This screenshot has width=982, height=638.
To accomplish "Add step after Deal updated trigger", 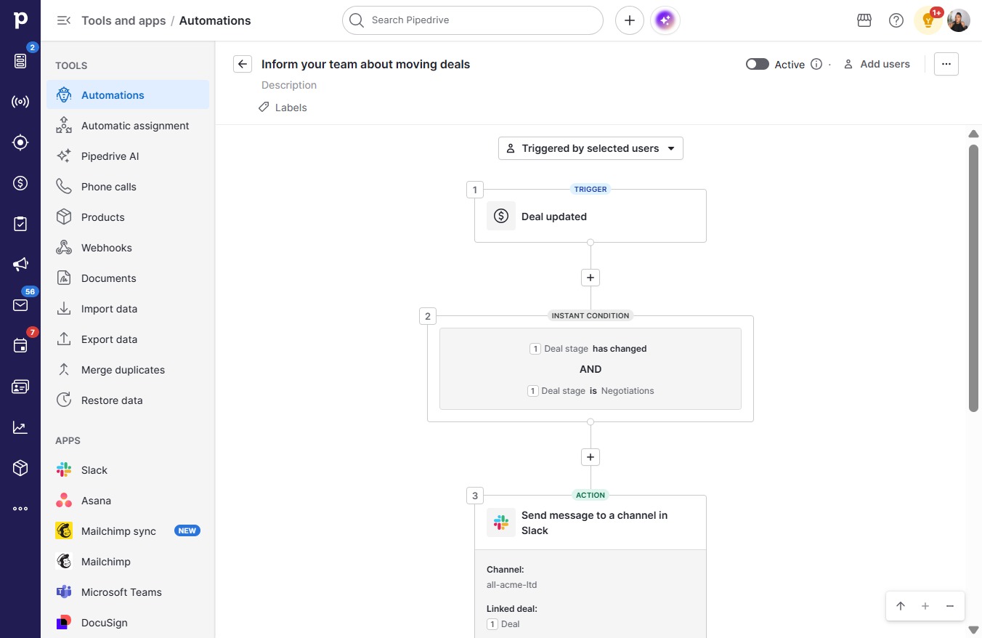I will (591, 278).
